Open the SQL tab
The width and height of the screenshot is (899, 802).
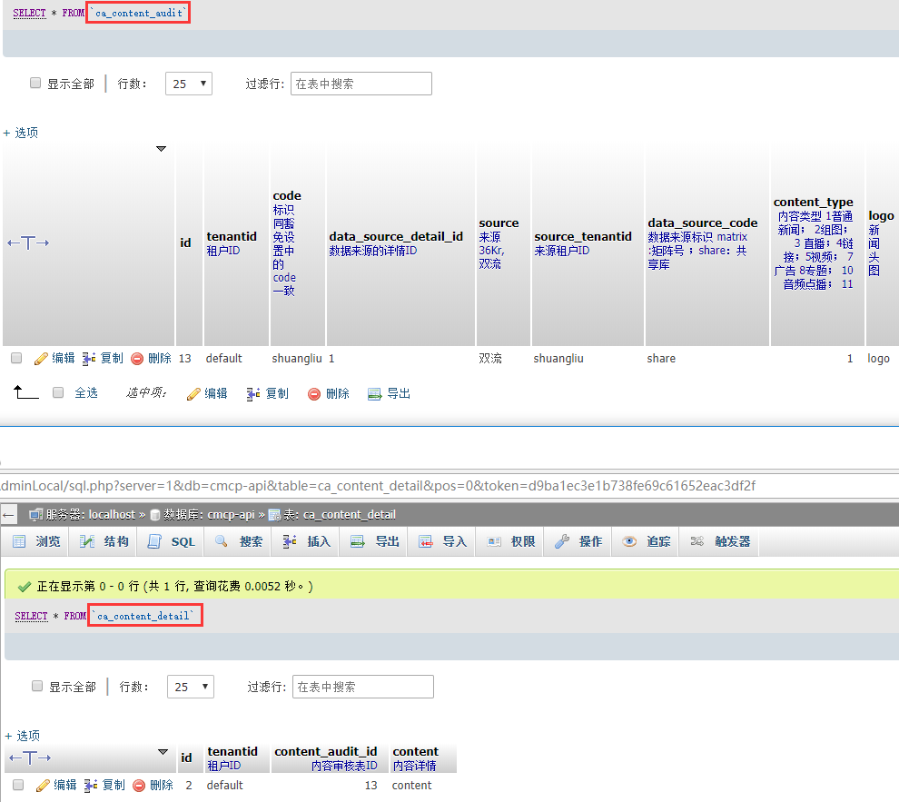click(x=172, y=541)
